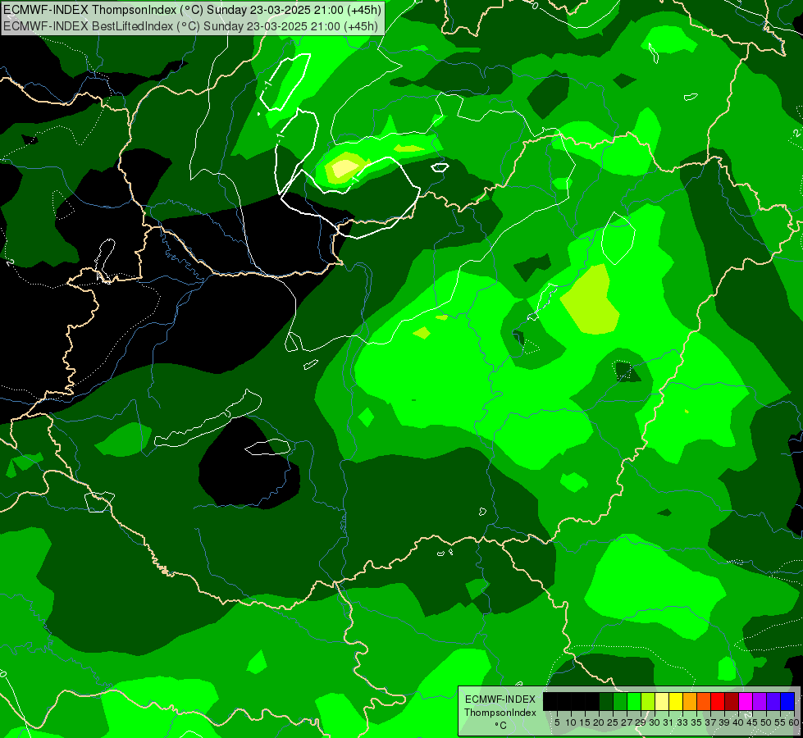The height and width of the screenshot is (738, 803).
Task: Click legend tick label 25
Action: [613, 722]
